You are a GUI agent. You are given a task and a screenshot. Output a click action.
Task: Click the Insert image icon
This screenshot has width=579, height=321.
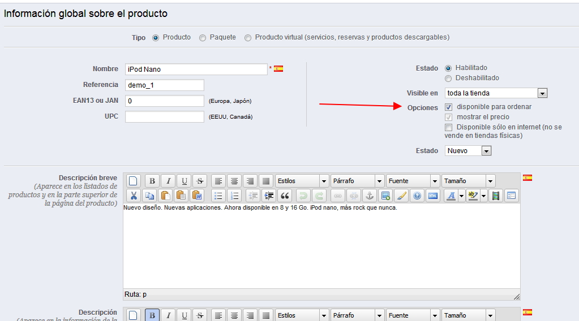click(385, 196)
